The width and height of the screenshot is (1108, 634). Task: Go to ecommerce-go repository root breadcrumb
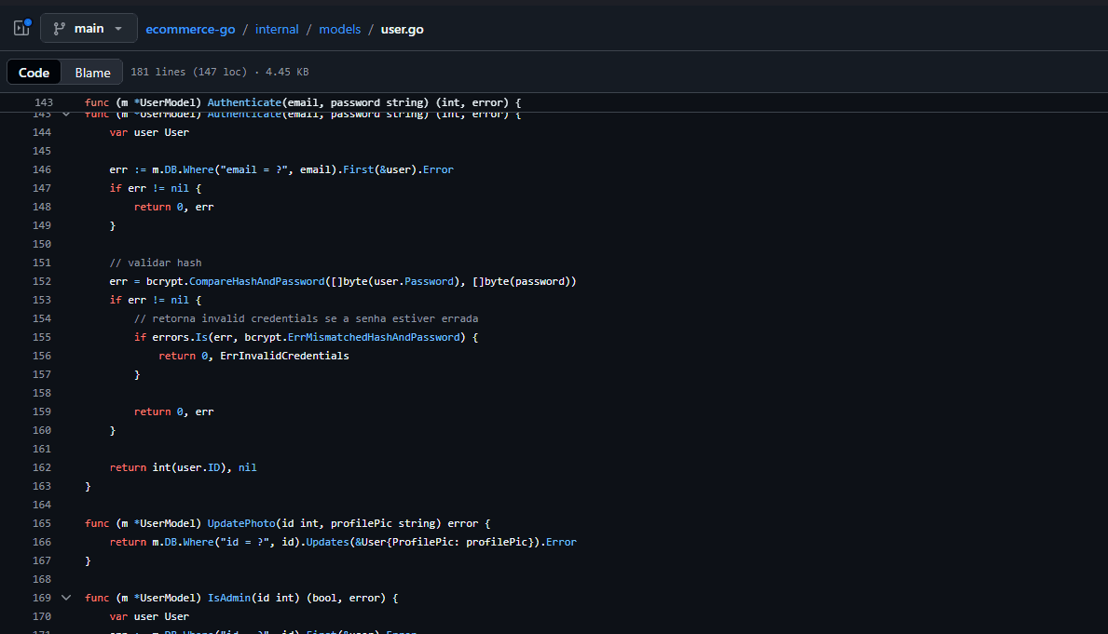tap(188, 29)
